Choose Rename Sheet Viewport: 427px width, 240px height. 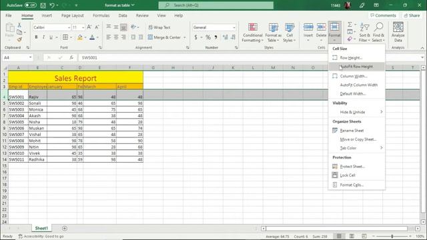tap(356, 131)
